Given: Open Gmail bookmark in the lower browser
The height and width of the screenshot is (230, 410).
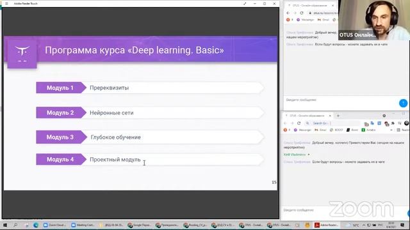Looking at the screenshot, I should pyautogui.click(x=320, y=130).
